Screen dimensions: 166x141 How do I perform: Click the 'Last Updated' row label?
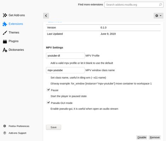(55, 34)
